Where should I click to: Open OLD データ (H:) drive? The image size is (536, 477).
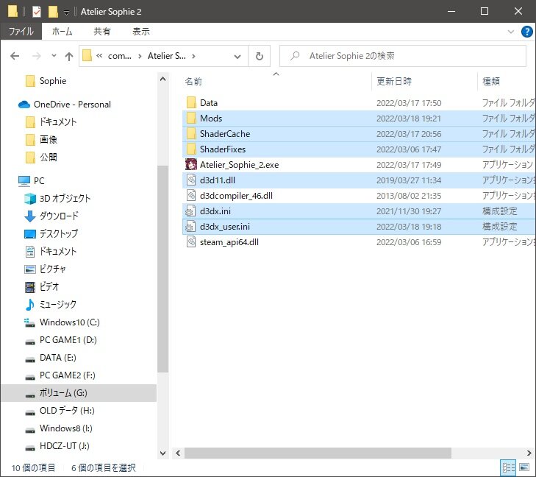click(67, 411)
